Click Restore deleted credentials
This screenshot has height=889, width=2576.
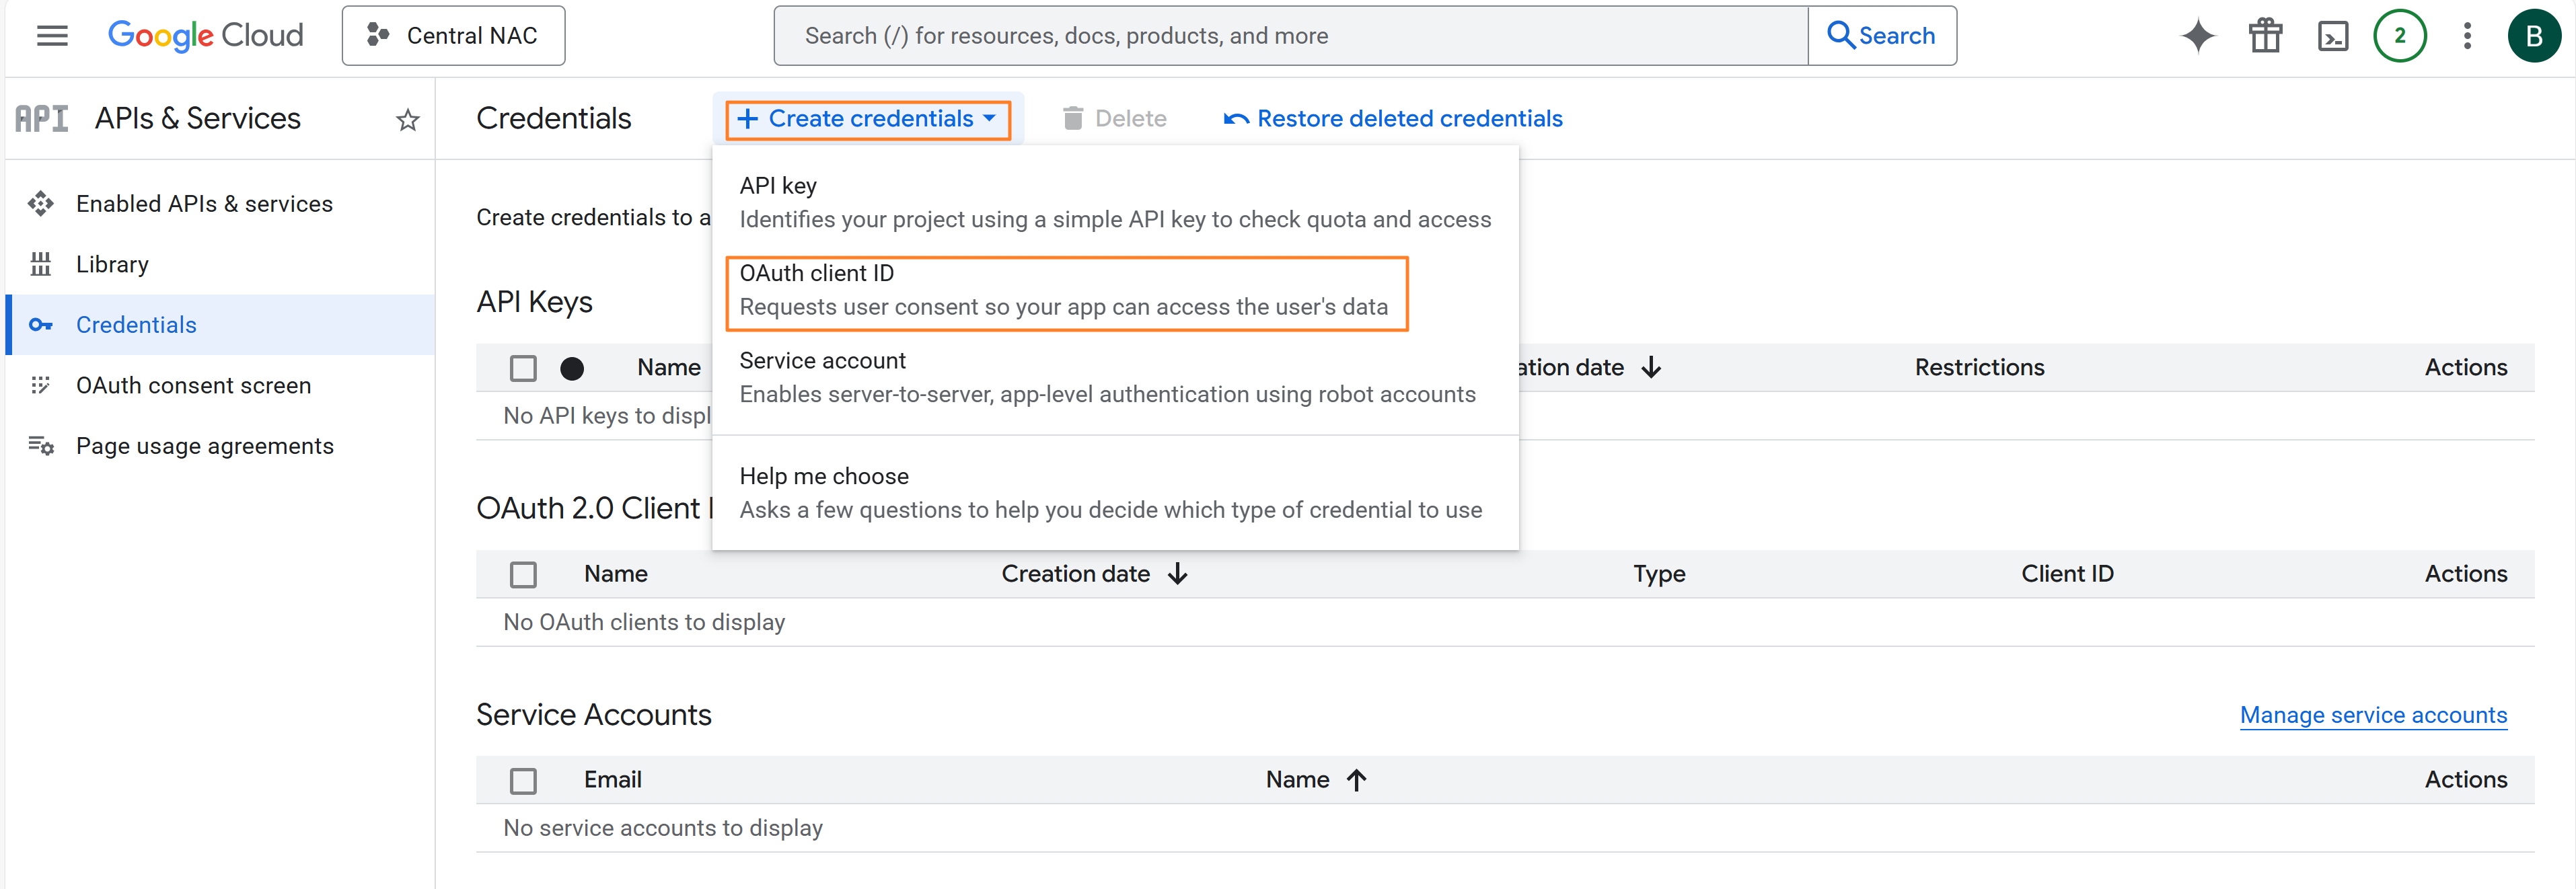[x=1393, y=119]
